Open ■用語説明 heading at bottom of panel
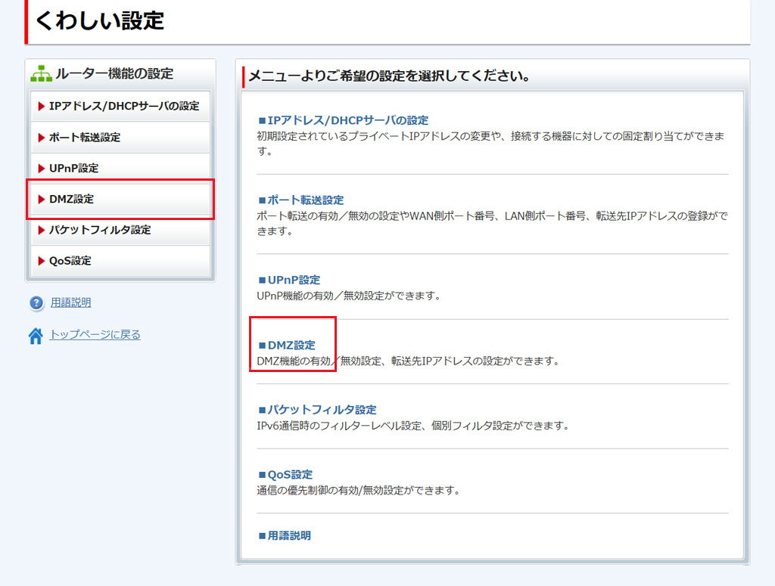775x586 pixels. pos(285,535)
